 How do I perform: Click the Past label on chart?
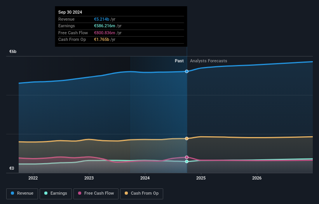179,61
